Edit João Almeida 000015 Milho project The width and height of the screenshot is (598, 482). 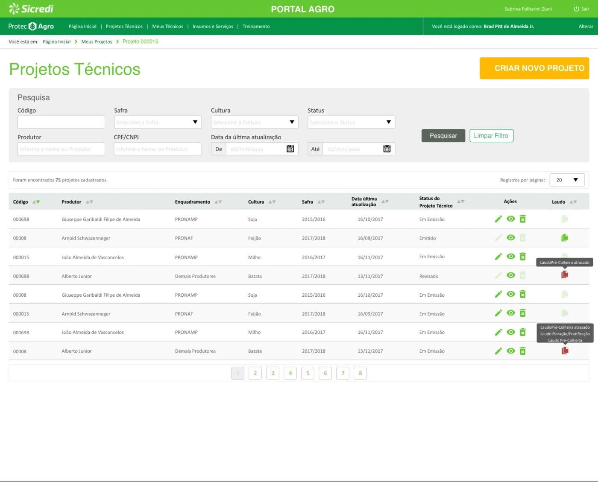coord(498,257)
